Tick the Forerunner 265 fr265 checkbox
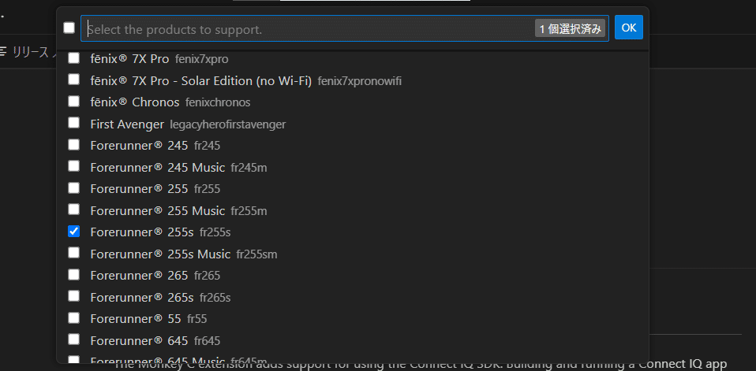 [73, 274]
